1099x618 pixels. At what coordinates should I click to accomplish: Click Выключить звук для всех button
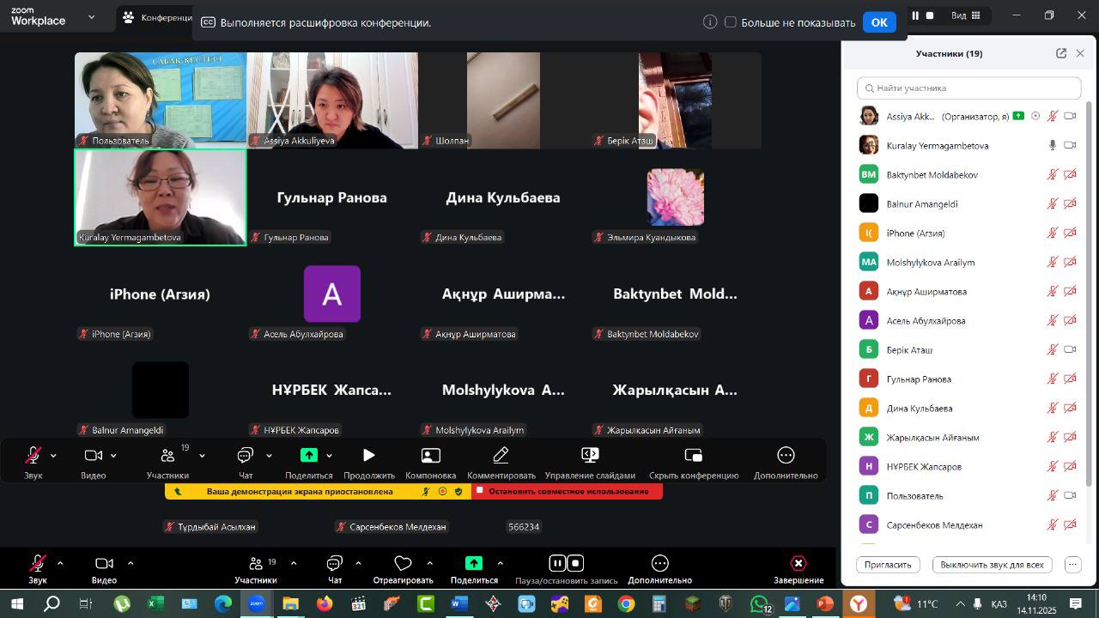[x=992, y=565]
